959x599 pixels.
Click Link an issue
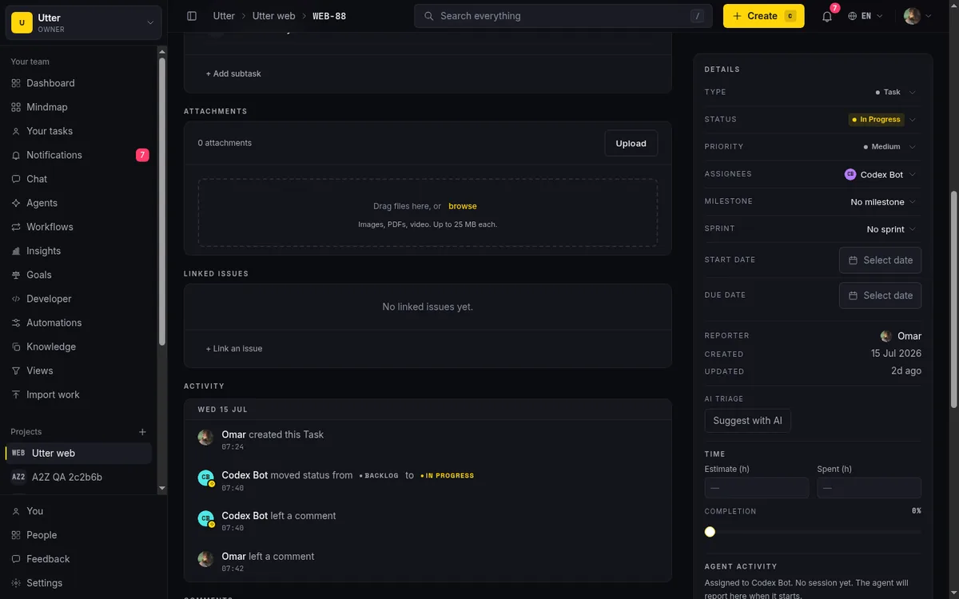(234, 348)
